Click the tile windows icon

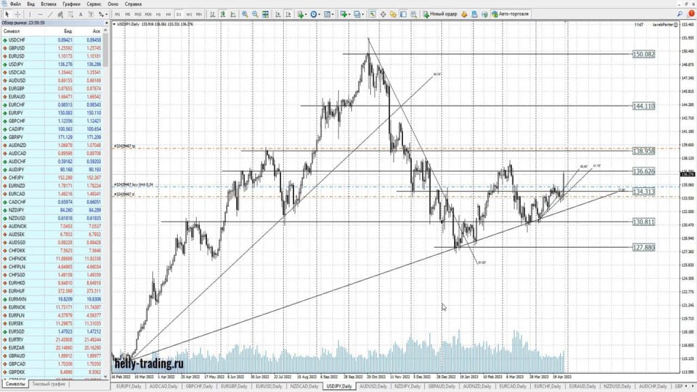[265, 14]
